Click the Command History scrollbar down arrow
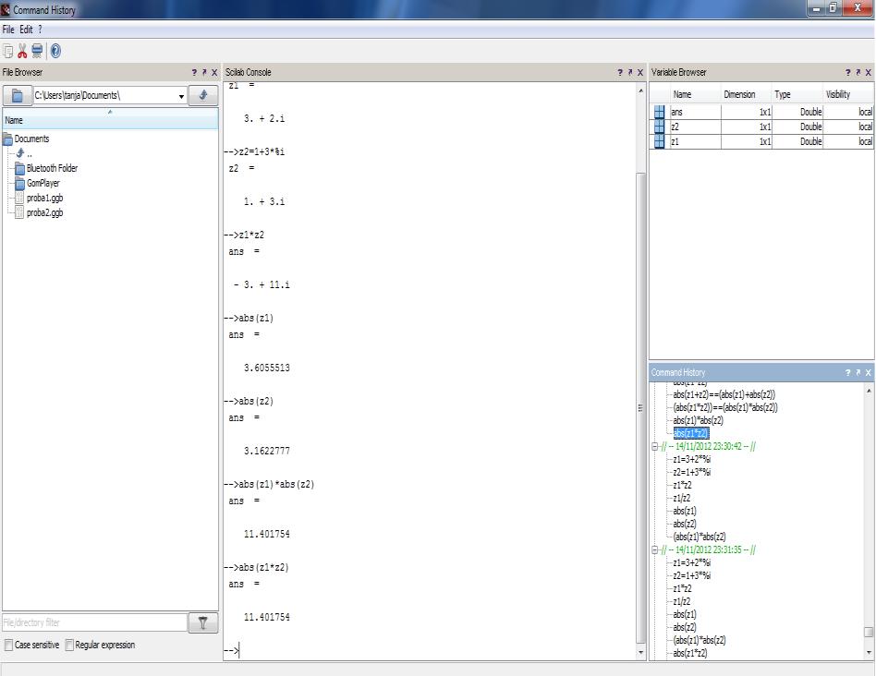The width and height of the screenshot is (876, 676). [x=869, y=653]
